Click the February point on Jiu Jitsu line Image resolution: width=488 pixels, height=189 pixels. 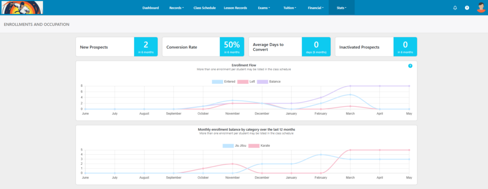point(321,154)
